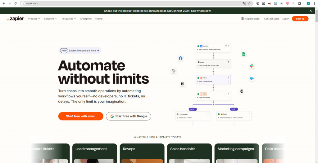The width and height of the screenshot is (318, 163).
Task: Open the three-dot menu on the Webflow step
Action: [x=229, y=46]
